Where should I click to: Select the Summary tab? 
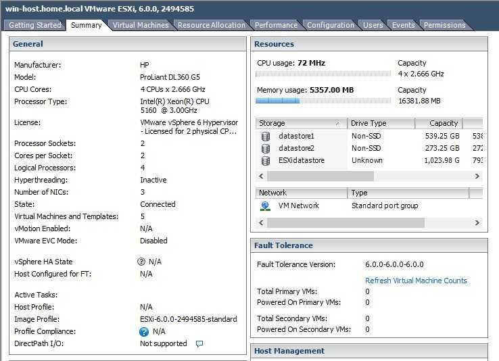(87, 25)
